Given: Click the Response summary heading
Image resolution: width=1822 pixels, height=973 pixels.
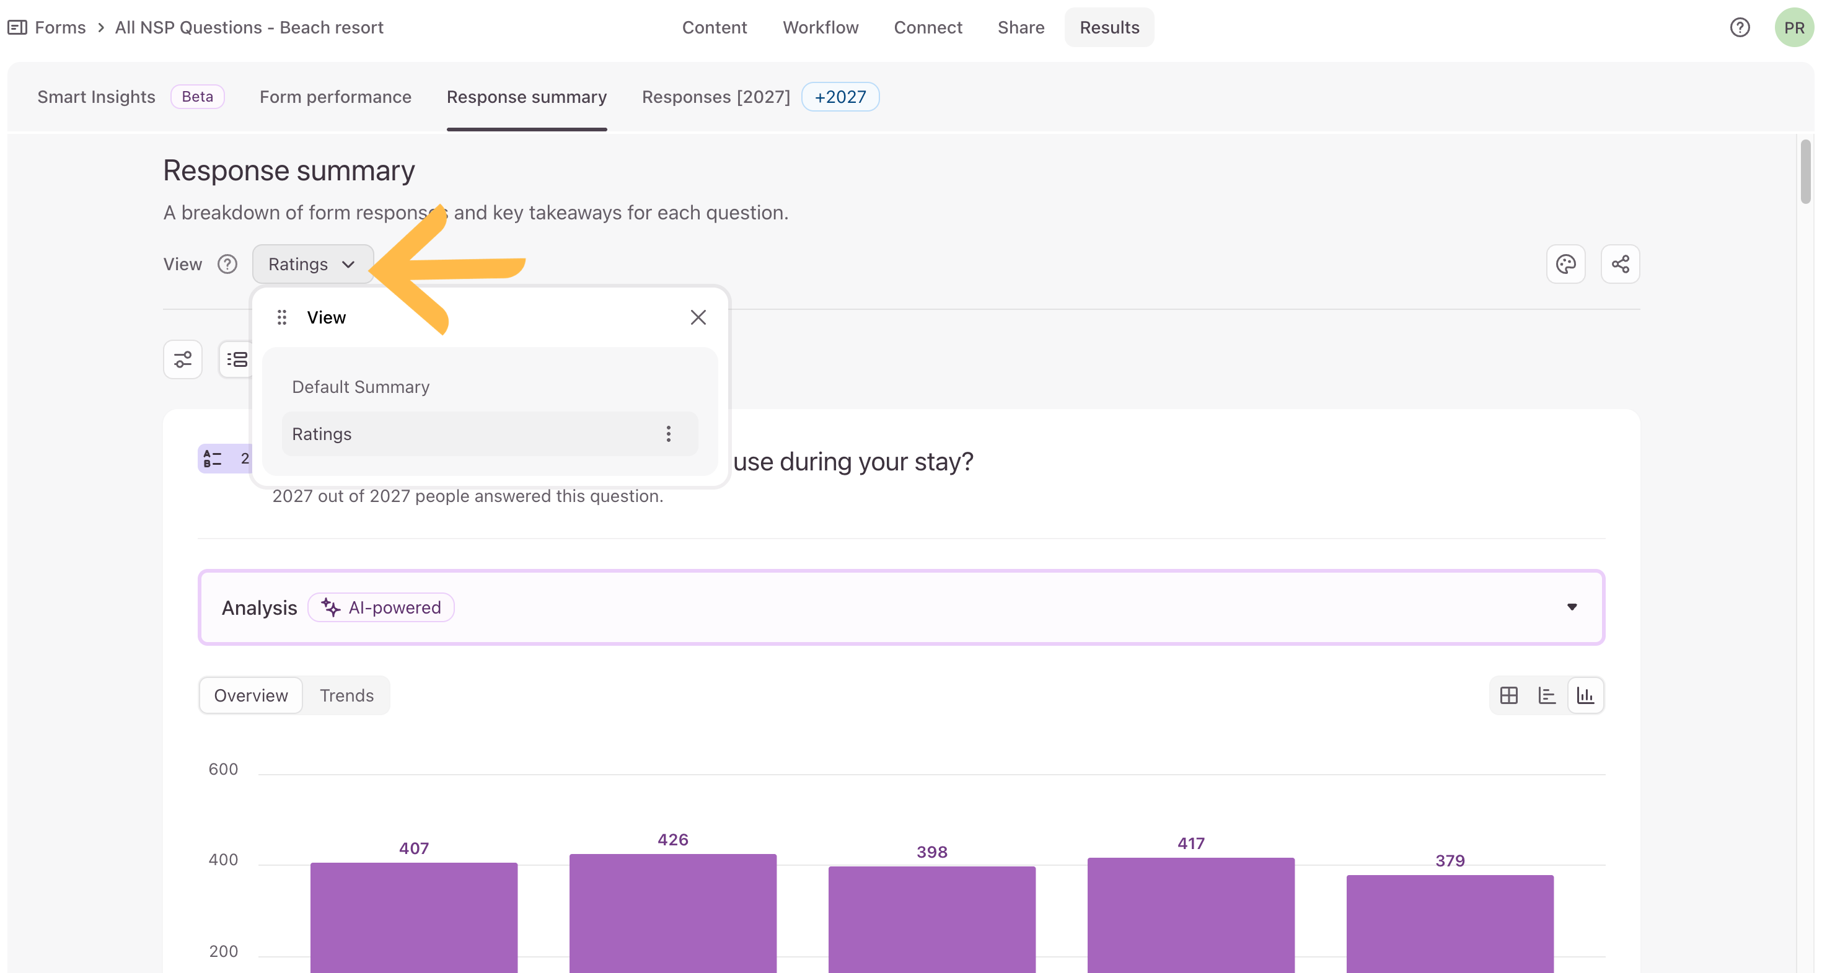Looking at the screenshot, I should (x=289, y=171).
